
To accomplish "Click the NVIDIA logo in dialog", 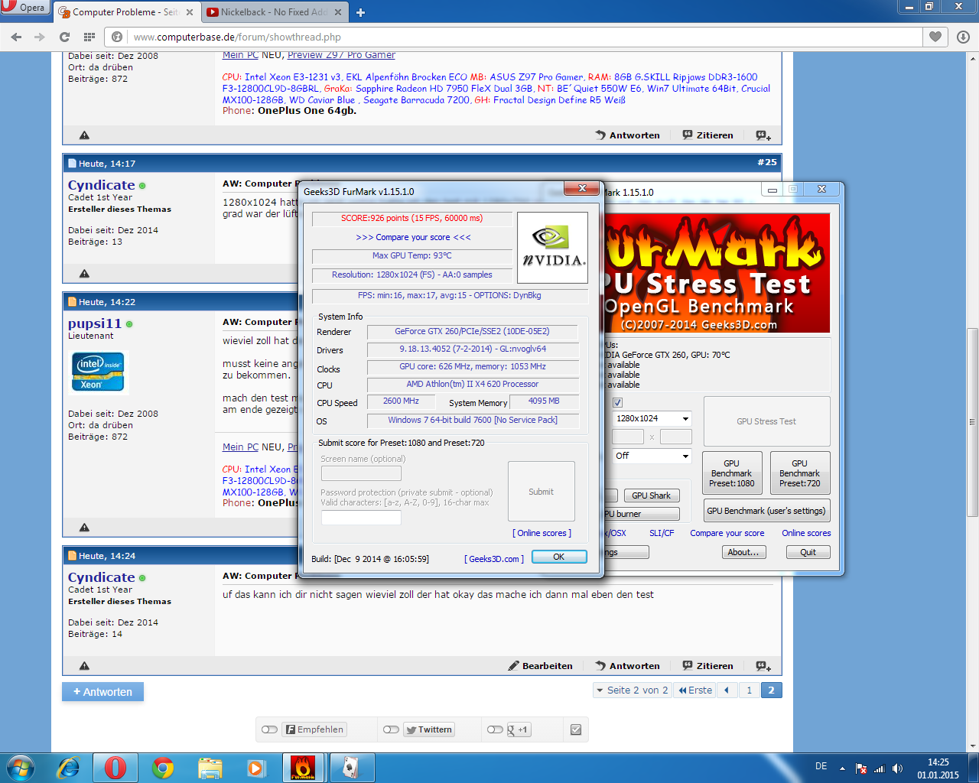I will click(x=553, y=248).
